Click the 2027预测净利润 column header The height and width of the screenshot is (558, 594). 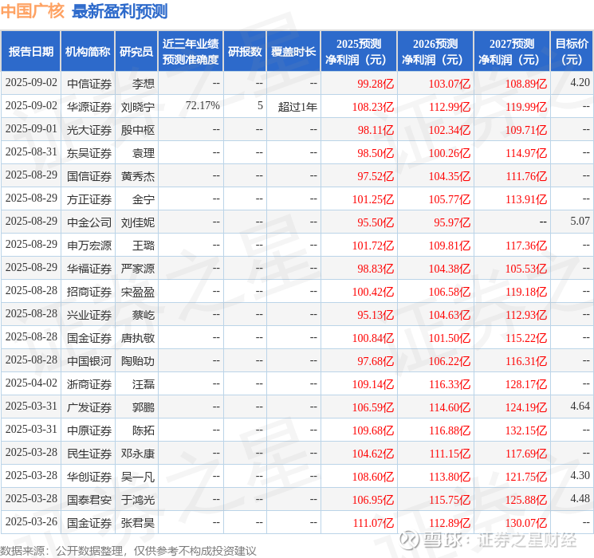512,52
